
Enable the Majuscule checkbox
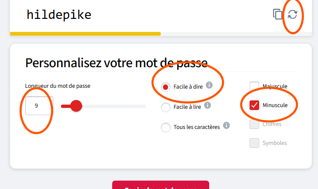(254, 86)
